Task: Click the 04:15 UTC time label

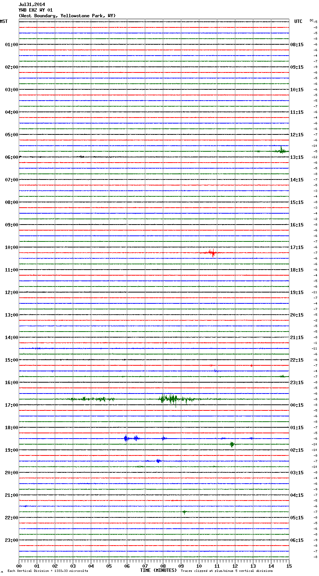Action: click(297, 495)
